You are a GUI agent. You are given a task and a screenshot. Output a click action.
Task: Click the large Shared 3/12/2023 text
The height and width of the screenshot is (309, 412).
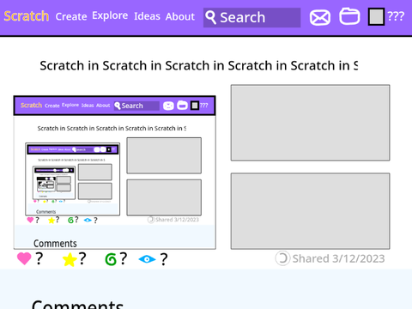[x=338, y=258]
